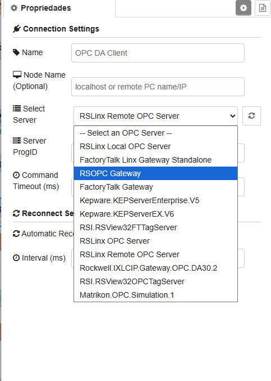
Task: Select Kepware.KEPServerEnterprise.V5 option
Action: tap(156, 200)
